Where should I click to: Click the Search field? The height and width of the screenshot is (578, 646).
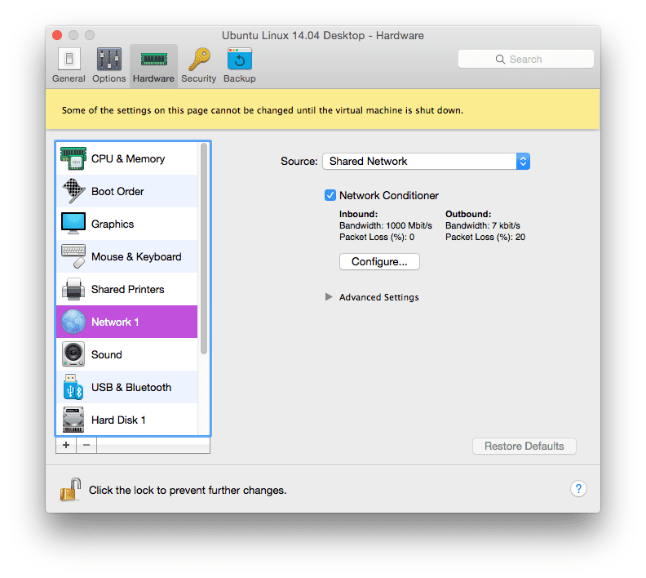click(526, 59)
